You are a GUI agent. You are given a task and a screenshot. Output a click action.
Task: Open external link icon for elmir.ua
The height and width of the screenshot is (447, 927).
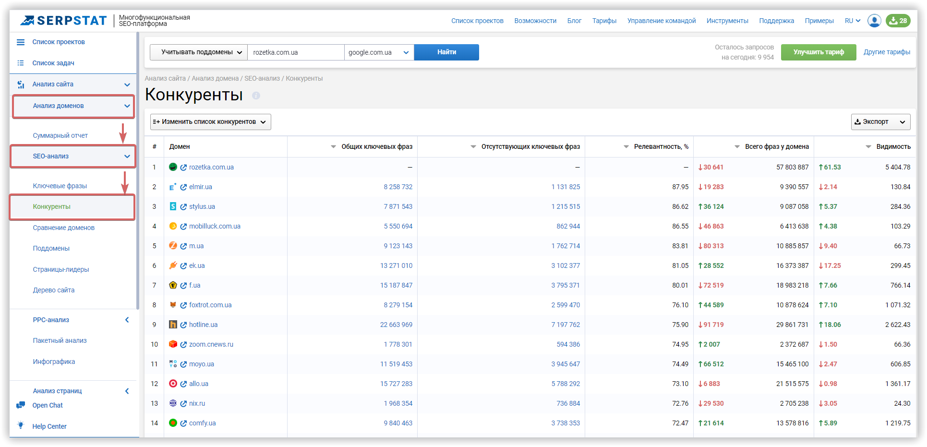(183, 187)
